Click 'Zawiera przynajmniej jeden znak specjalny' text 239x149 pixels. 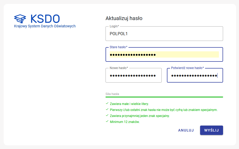click(140, 116)
